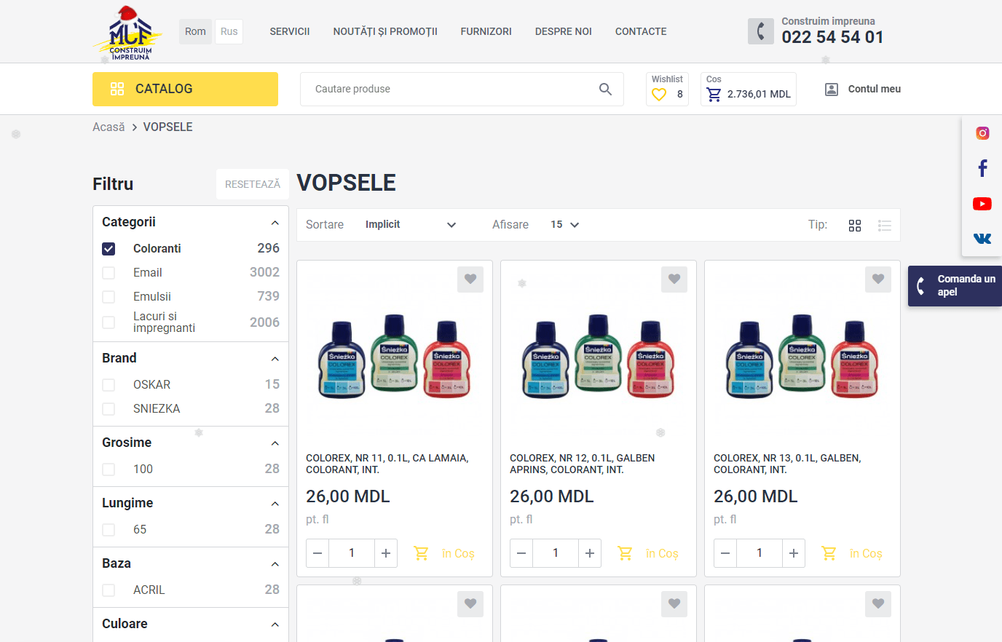Check the Lacuri si impregnanti filter
The image size is (1002, 642).
point(109,322)
